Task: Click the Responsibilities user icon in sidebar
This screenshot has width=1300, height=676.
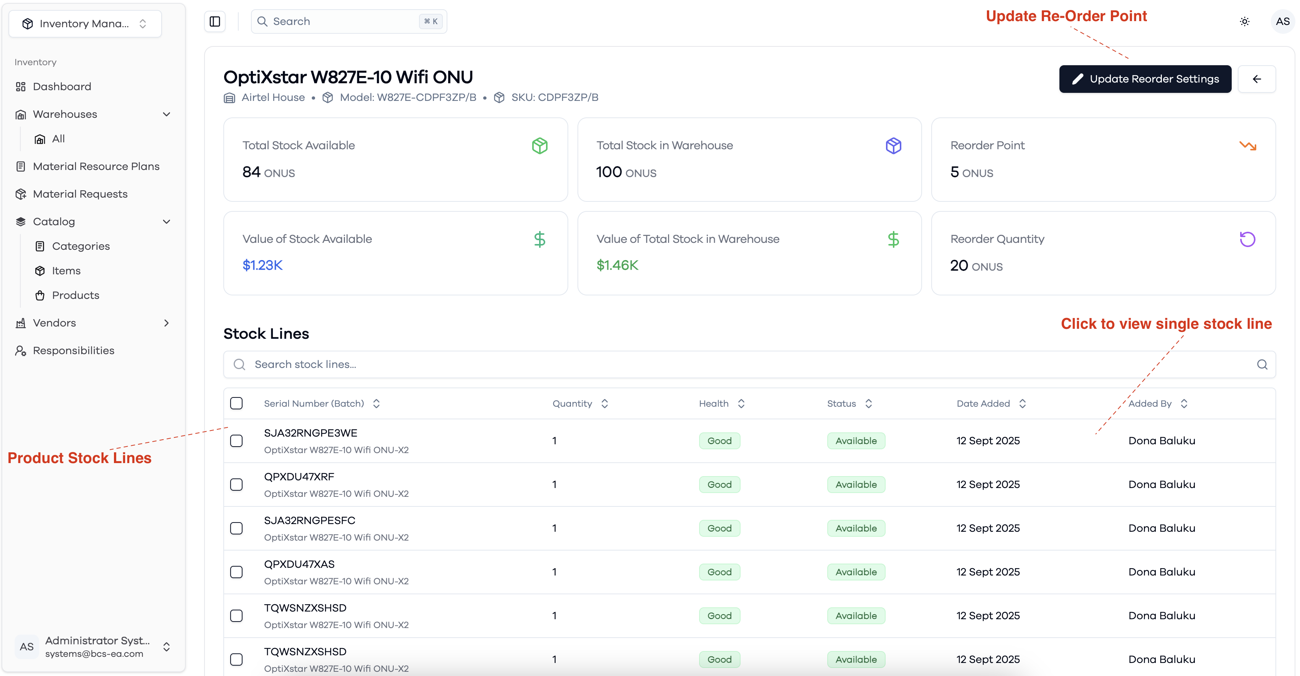Action: click(21, 351)
